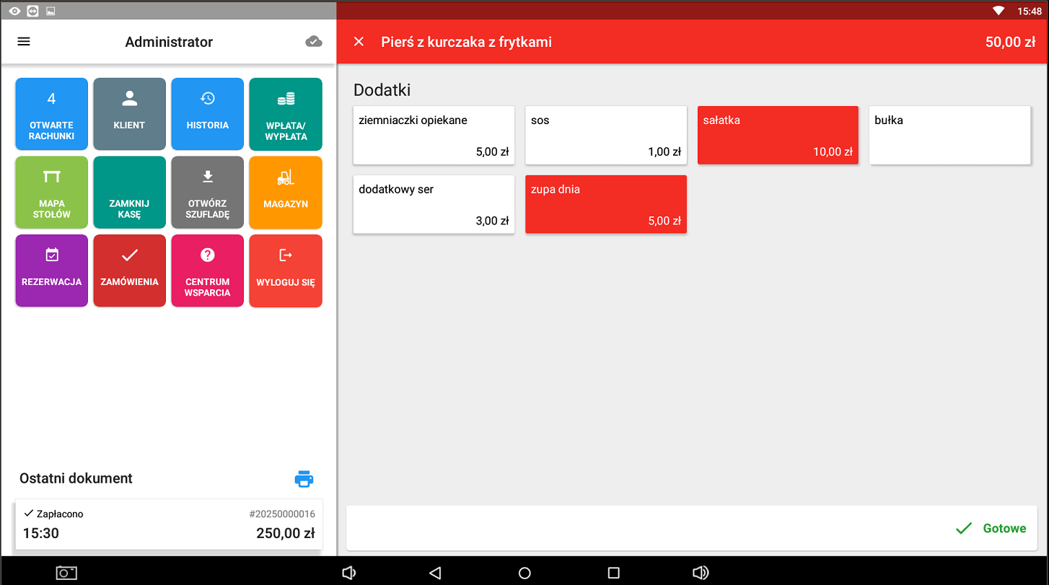Deselect the zupa dnia add-on
The width and height of the screenshot is (1049, 585).
[x=606, y=205]
